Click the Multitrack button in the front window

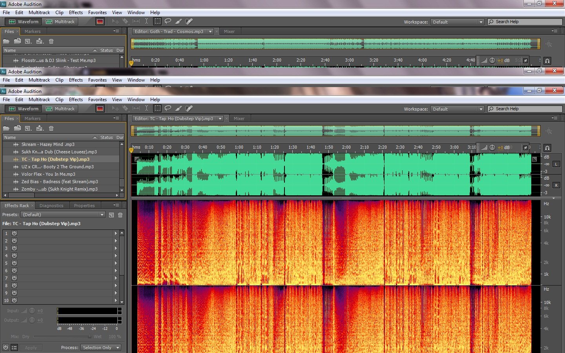(x=60, y=109)
